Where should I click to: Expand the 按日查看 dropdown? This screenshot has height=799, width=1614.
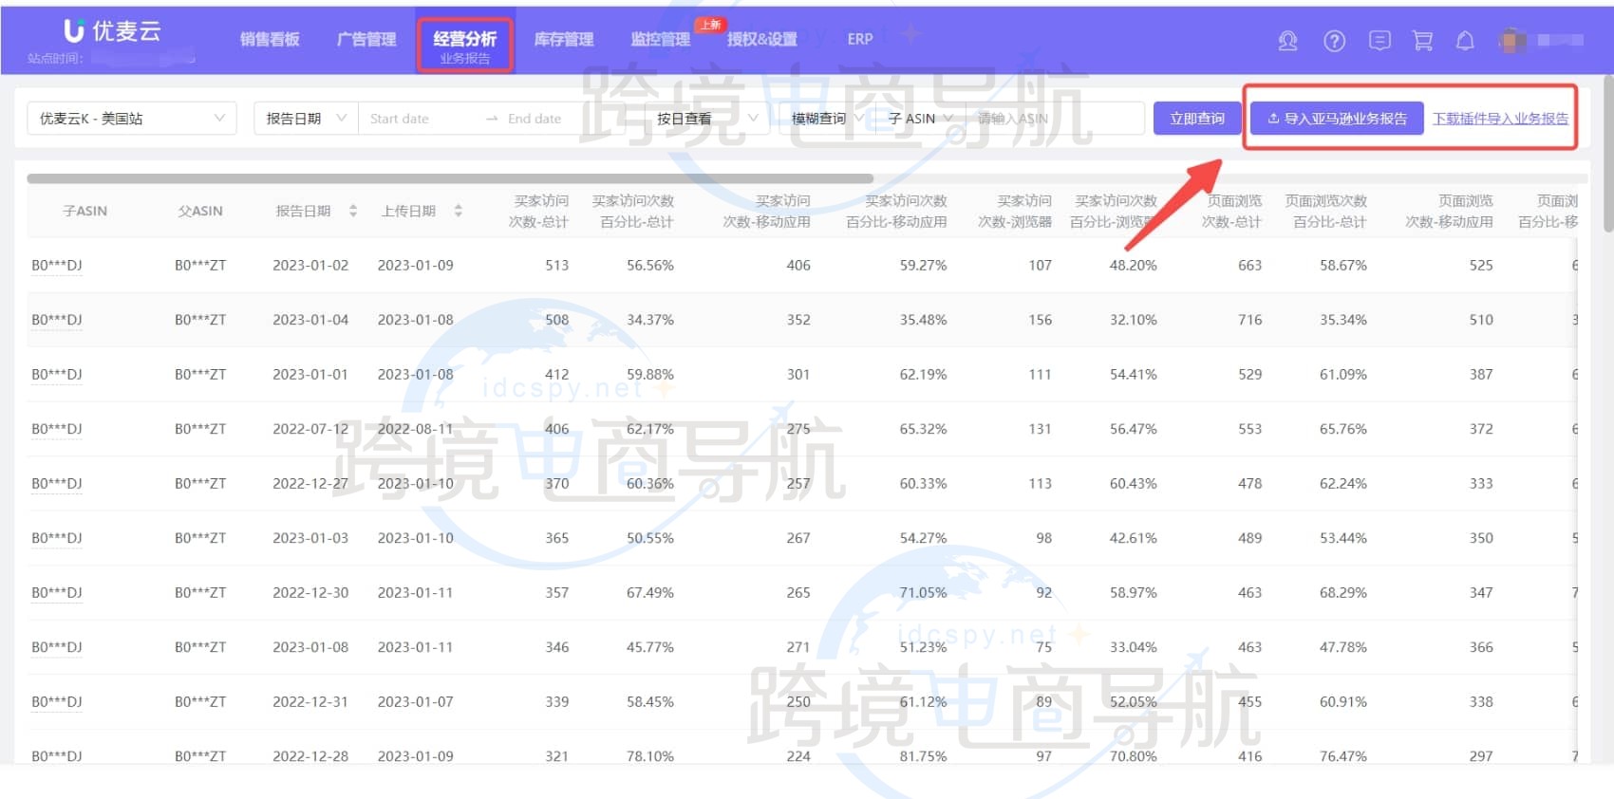tap(706, 119)
